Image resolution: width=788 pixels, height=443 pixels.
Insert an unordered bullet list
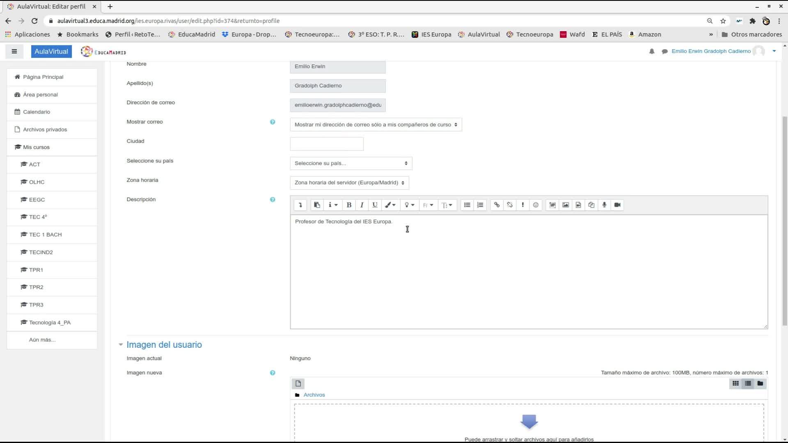point(467,205)
